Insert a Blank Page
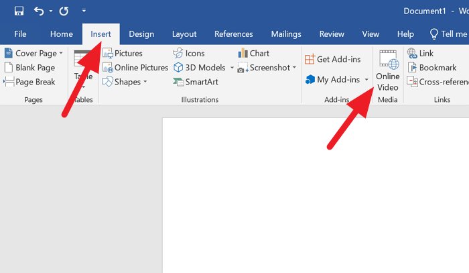This screenshot has height=273, width=469. [30, 67]
